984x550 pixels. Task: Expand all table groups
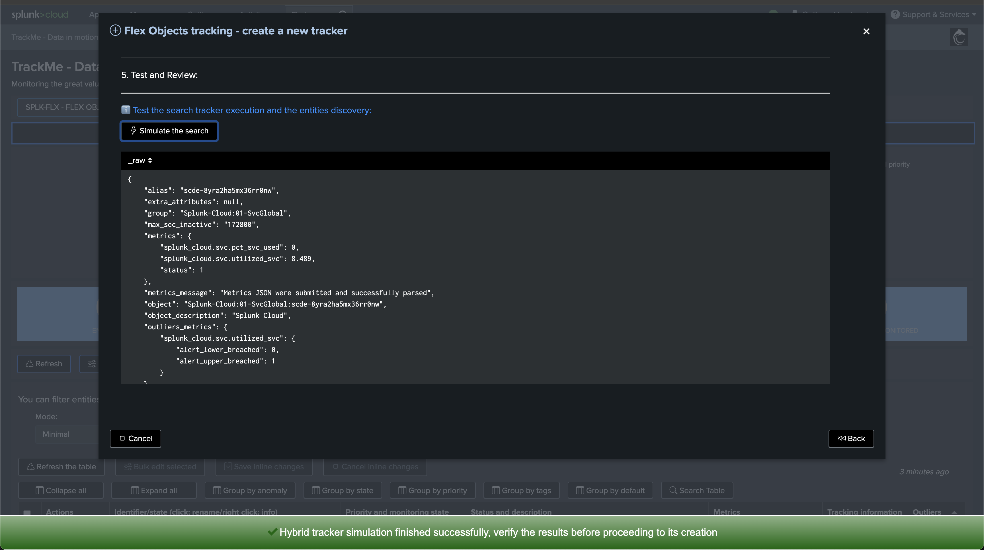[x=154, y=491]
